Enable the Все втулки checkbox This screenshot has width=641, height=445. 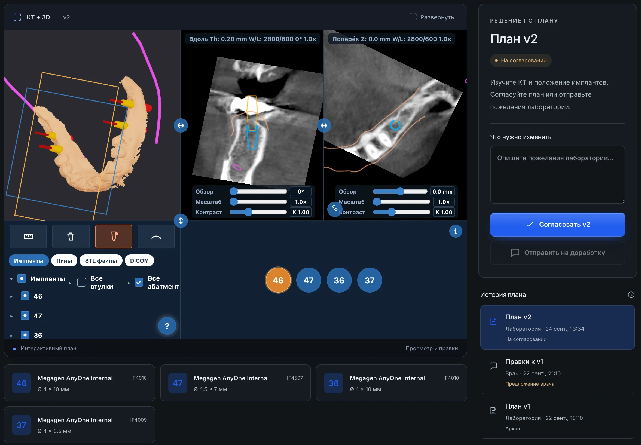click(x=81, y=282)
